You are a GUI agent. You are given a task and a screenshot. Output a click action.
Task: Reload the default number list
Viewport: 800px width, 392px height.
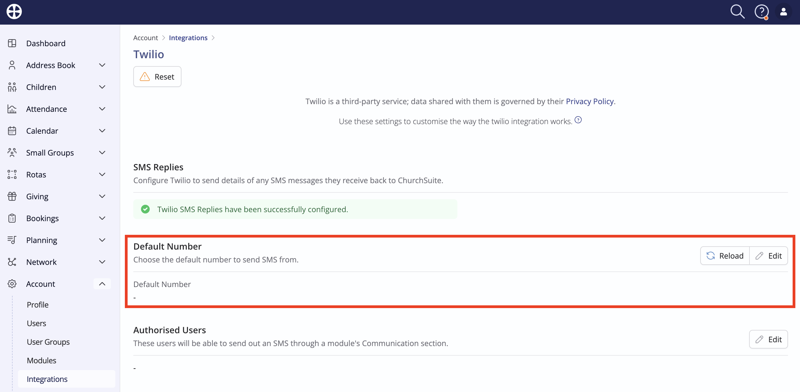(x=725, y=256)
